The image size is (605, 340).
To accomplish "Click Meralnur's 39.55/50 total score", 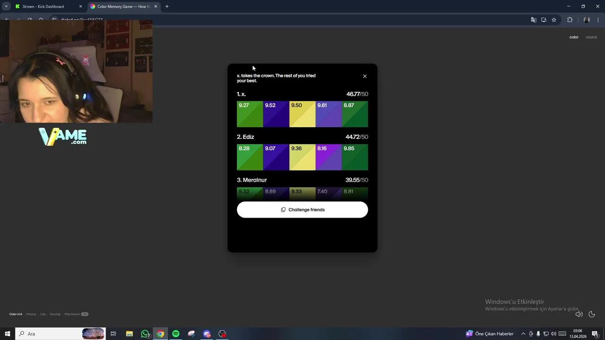I will pos(357,180).
